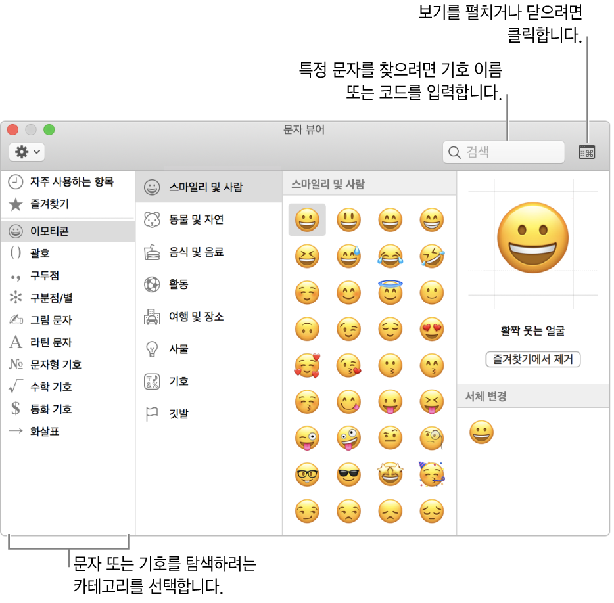Pick the zany crazy face emoji

click(x=348, y=438)
